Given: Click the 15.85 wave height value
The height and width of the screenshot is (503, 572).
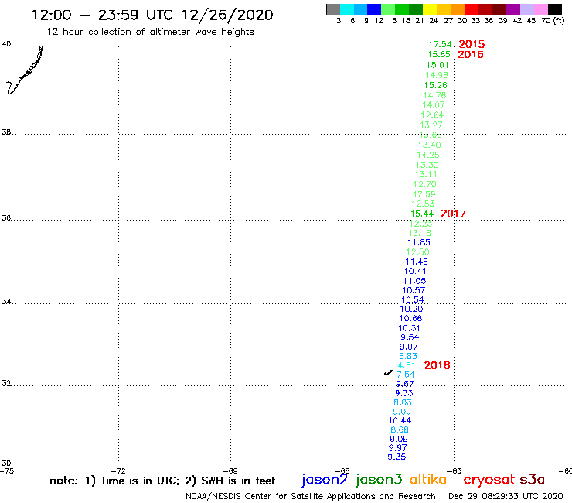Looking at the screenshot, I should coord(439,54).
